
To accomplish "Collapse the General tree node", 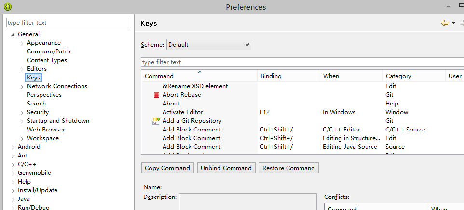I will pyautogui.click(x=13, y=35).
